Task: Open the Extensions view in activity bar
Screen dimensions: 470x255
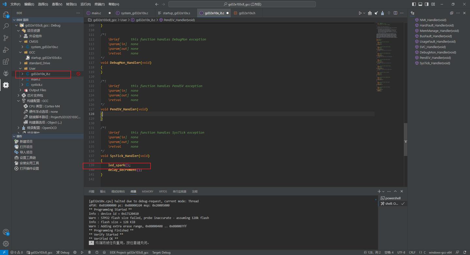Action: (6, 61)
